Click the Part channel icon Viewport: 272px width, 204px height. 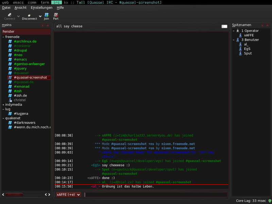[x=56, y=15]
